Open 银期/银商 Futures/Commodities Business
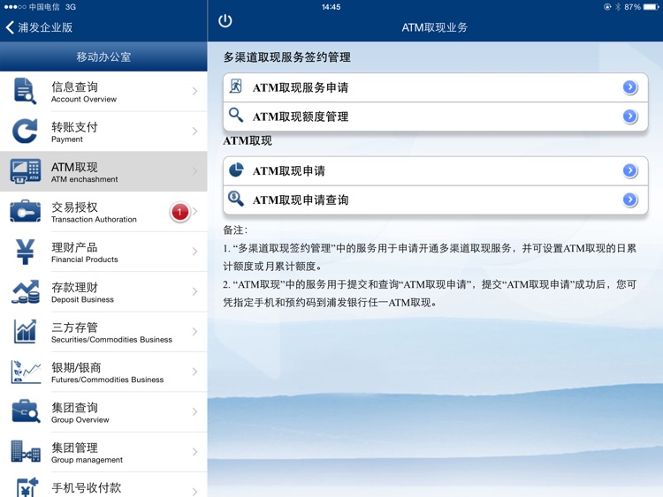Viewport: 663px width, 497px height. (x=103, y=372)
